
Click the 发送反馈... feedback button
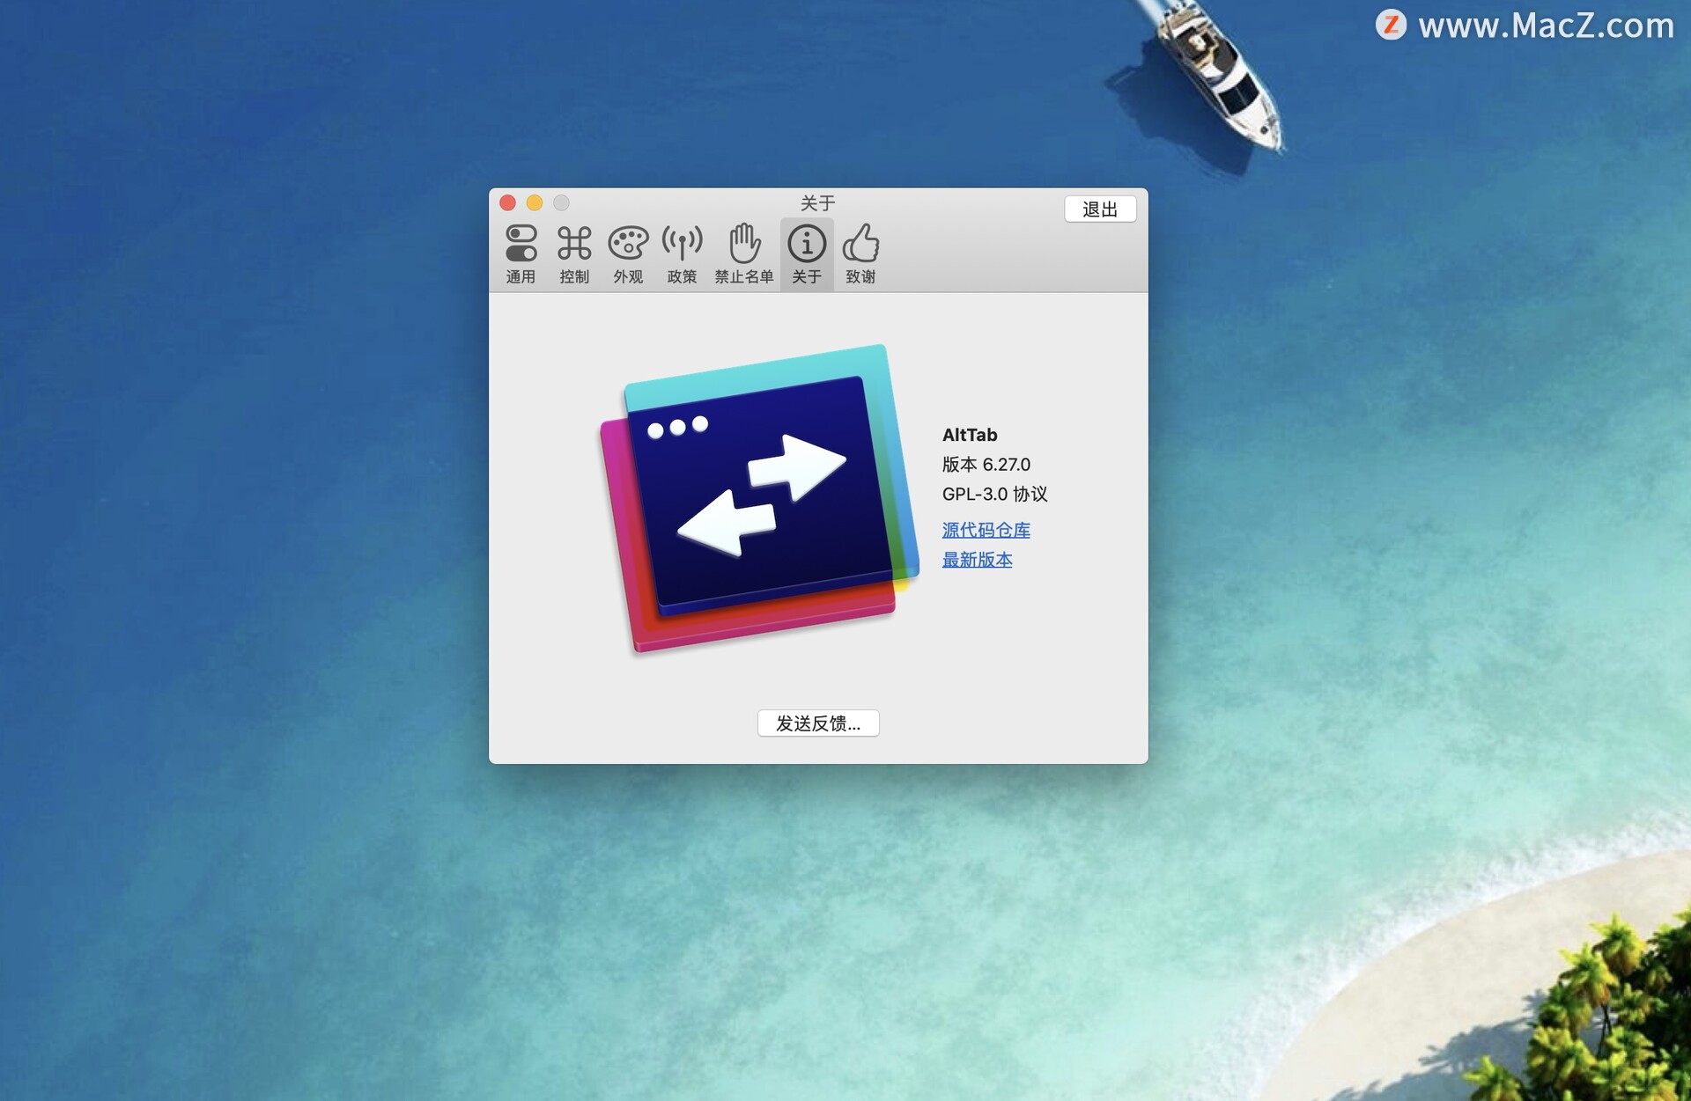[x=818, y=723]
